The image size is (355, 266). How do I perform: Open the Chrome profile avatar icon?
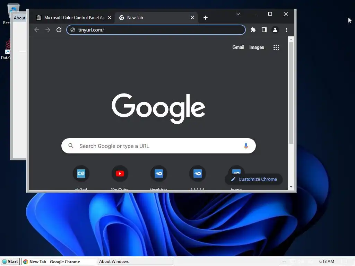[x=275, y=30]
